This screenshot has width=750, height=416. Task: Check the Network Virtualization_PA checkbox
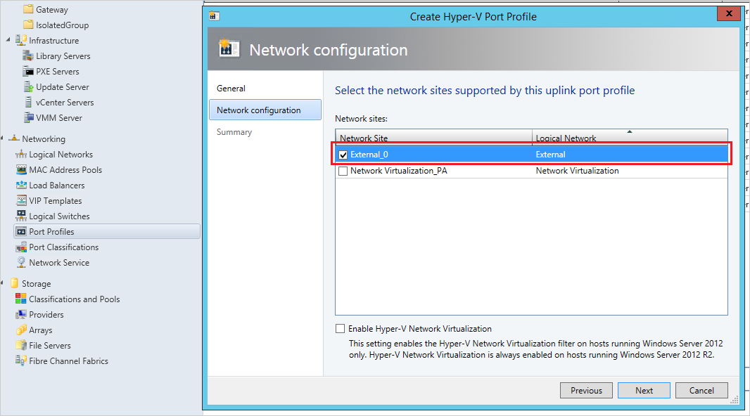coord(343,171)
